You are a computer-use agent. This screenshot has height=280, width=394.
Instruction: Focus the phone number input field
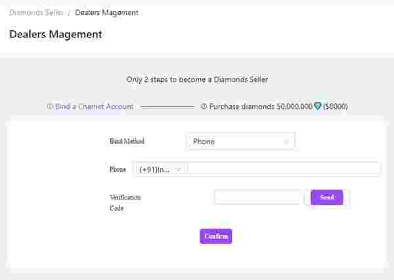(x=284, y=169)
